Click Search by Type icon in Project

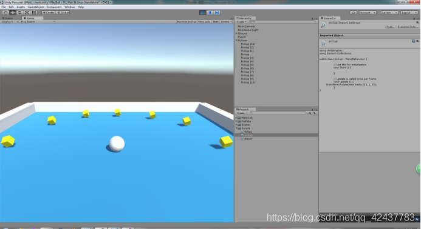click(310, 113)
